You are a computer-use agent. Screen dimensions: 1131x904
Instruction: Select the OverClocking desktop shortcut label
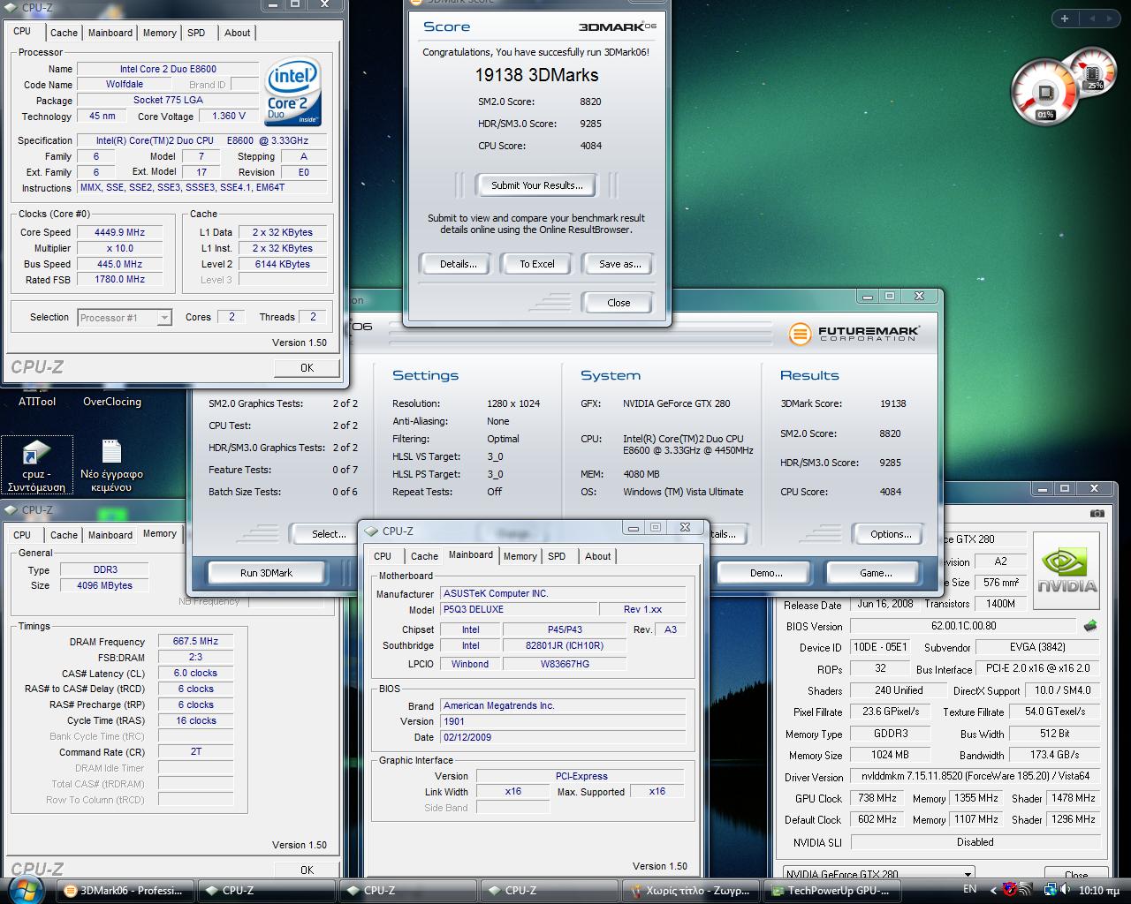[112, 402]
